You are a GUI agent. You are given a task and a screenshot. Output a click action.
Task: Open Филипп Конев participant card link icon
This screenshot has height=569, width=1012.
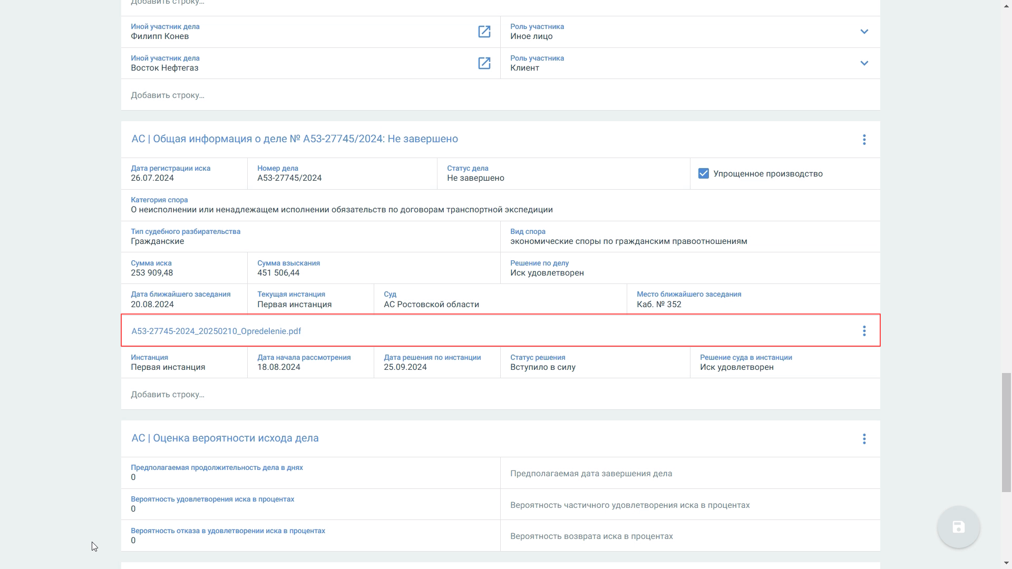(x=484, y=32)
